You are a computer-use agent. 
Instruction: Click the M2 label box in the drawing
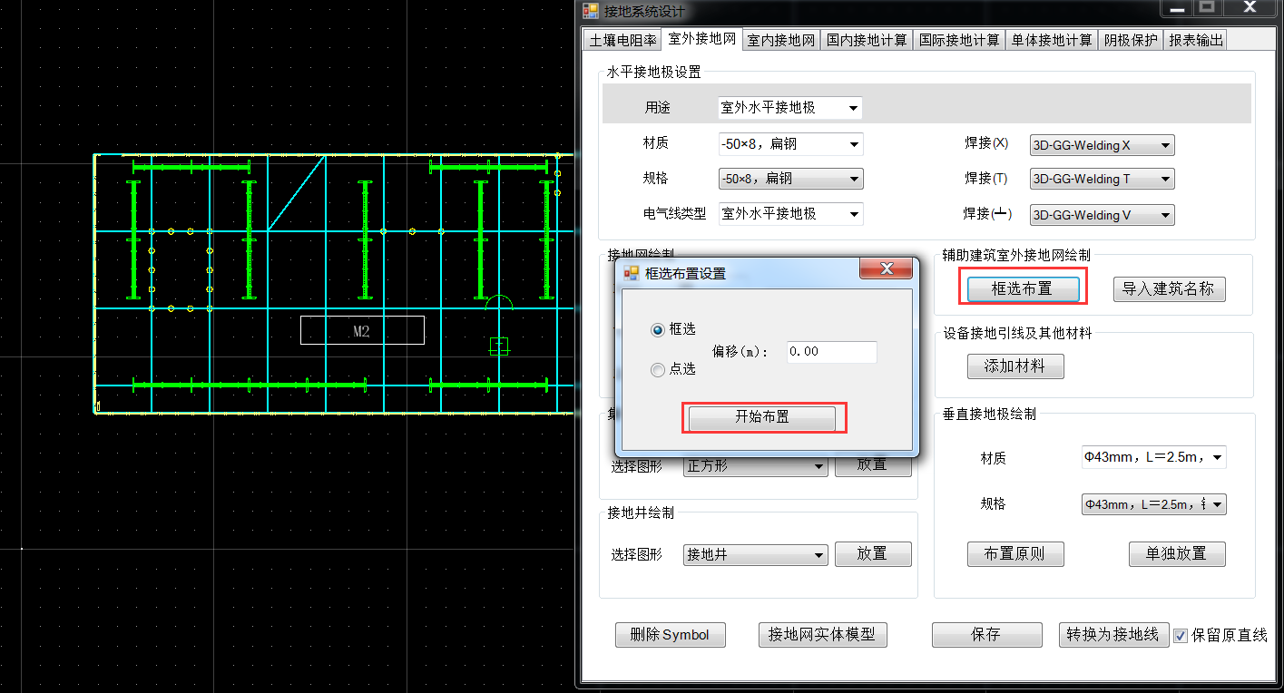362,330
